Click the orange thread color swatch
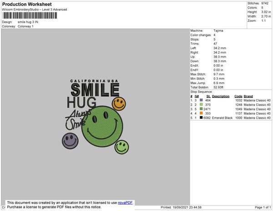The width and height of the screenshot is (273, 211). (201, 113)
